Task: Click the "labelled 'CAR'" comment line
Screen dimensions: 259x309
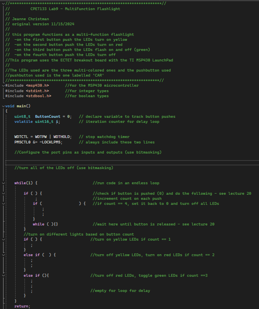Action: click(54, 75)
